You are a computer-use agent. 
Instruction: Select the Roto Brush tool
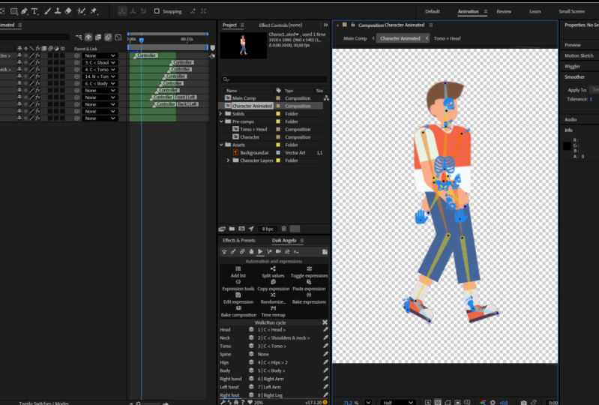tap(81, 11)
